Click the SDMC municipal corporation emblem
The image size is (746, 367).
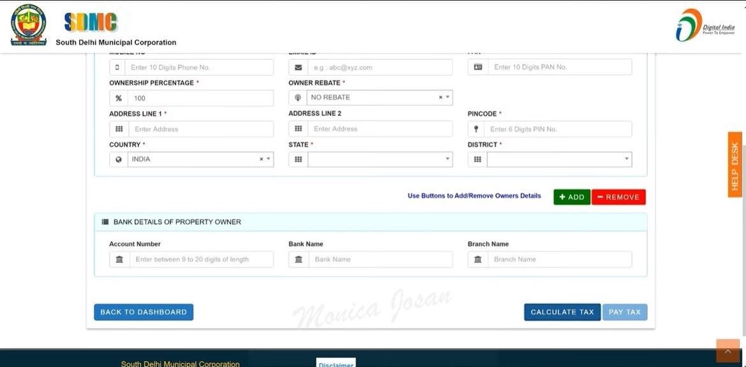point(28,24)
